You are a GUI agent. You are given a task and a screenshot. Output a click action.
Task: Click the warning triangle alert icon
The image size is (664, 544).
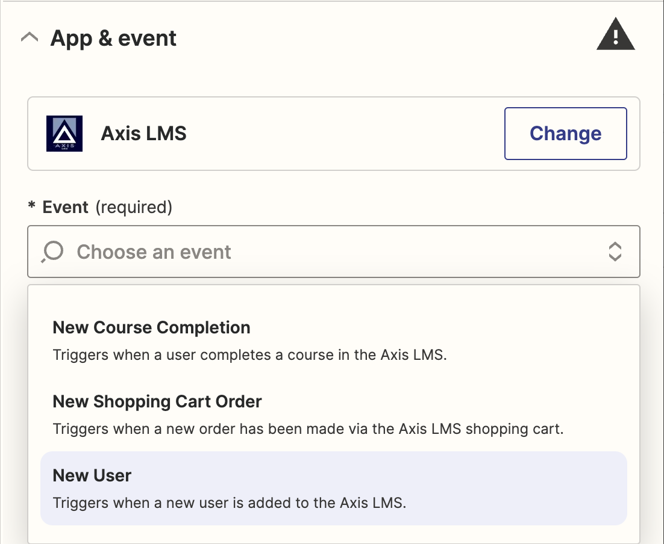(x=615, y=34)
